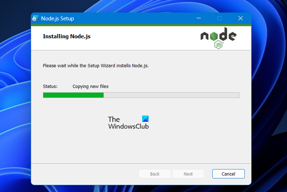
Task: Click the "Node.js Setup" title bar text
Action: 57,18
